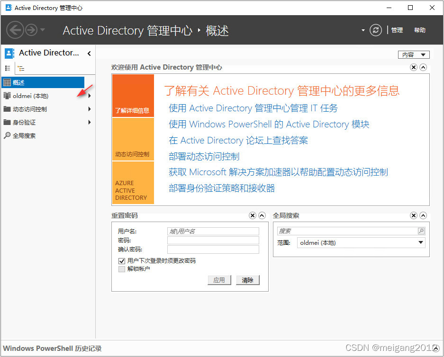Select the AZURE ACTIVE DIRECTORY tile
This screenshot has height=357, width=444.
coord(133,183)
